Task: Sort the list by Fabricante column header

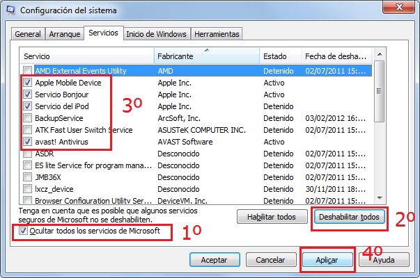Action: [206, 55]
